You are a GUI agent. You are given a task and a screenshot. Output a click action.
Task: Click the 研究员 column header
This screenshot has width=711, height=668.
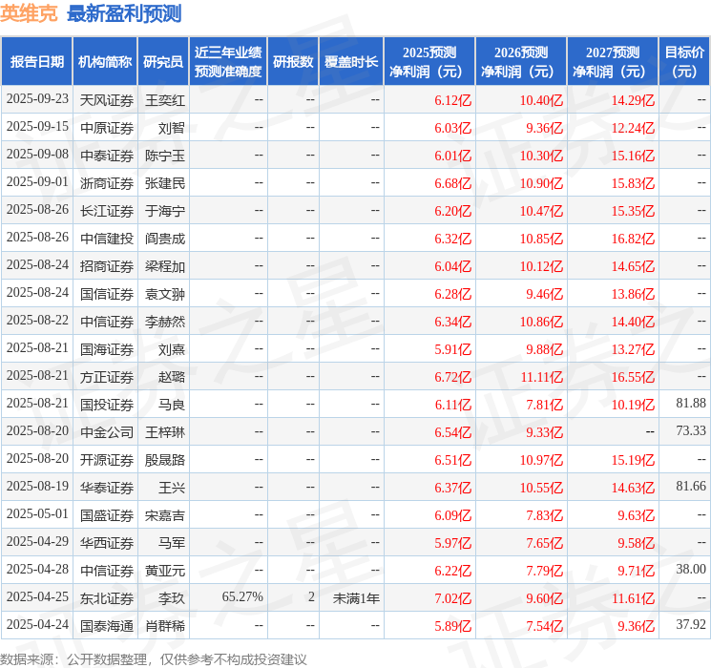(163, 62)
